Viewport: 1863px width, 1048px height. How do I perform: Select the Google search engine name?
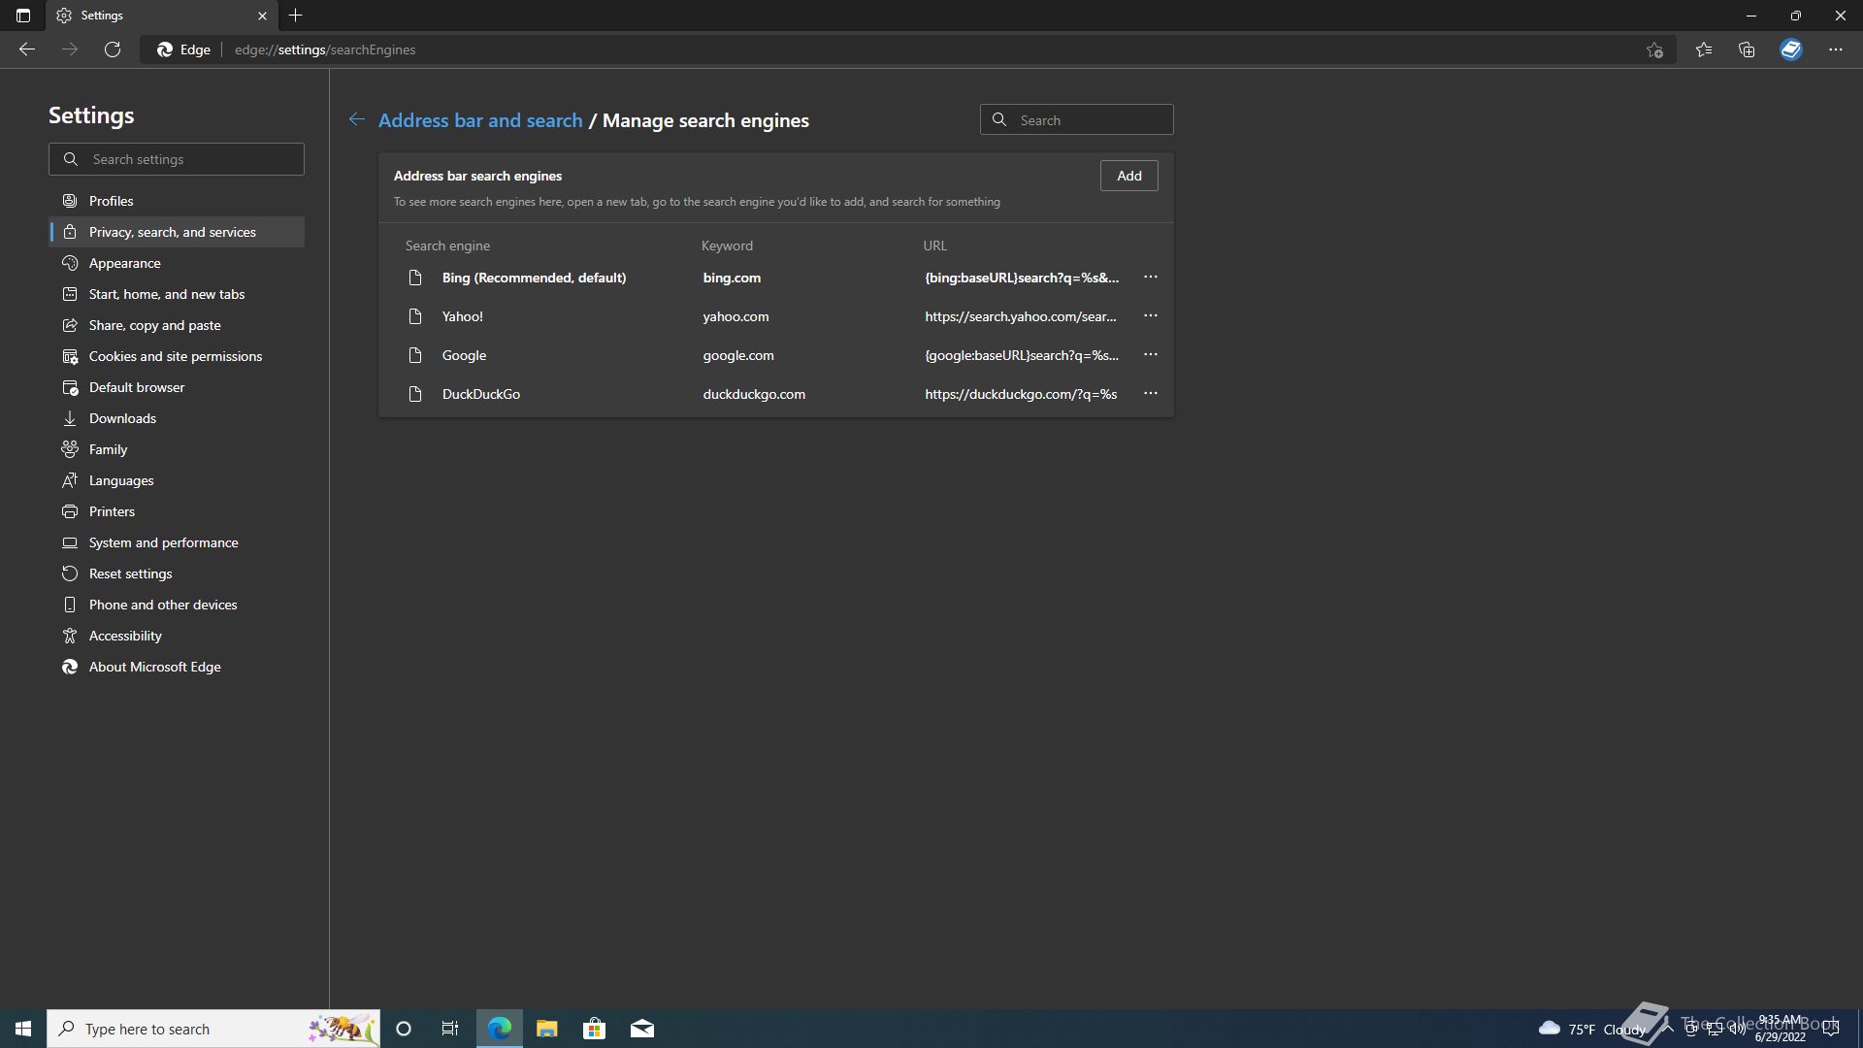pos(464,355)
